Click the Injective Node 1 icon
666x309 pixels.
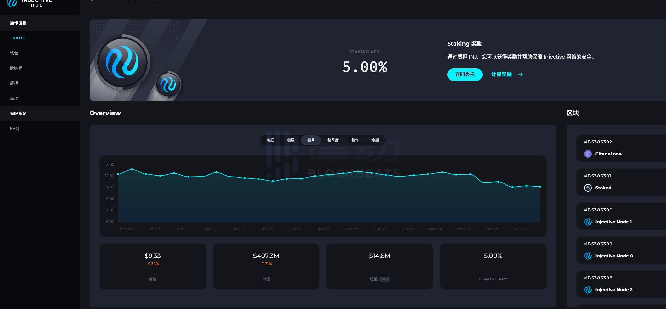(588, 222)
